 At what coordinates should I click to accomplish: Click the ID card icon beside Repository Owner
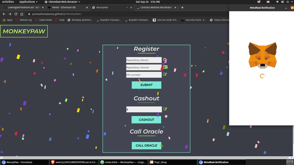point(165,67)
